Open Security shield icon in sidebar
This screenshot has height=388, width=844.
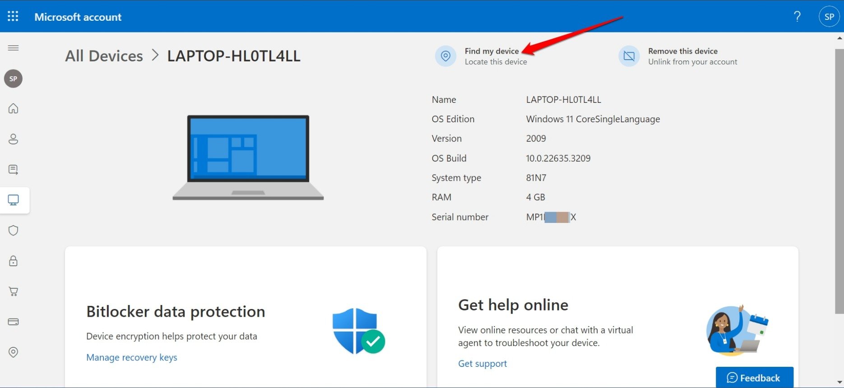click(x=14, y=231)
